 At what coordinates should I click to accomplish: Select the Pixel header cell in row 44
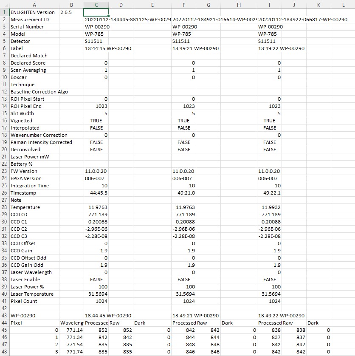pos(34,323)
